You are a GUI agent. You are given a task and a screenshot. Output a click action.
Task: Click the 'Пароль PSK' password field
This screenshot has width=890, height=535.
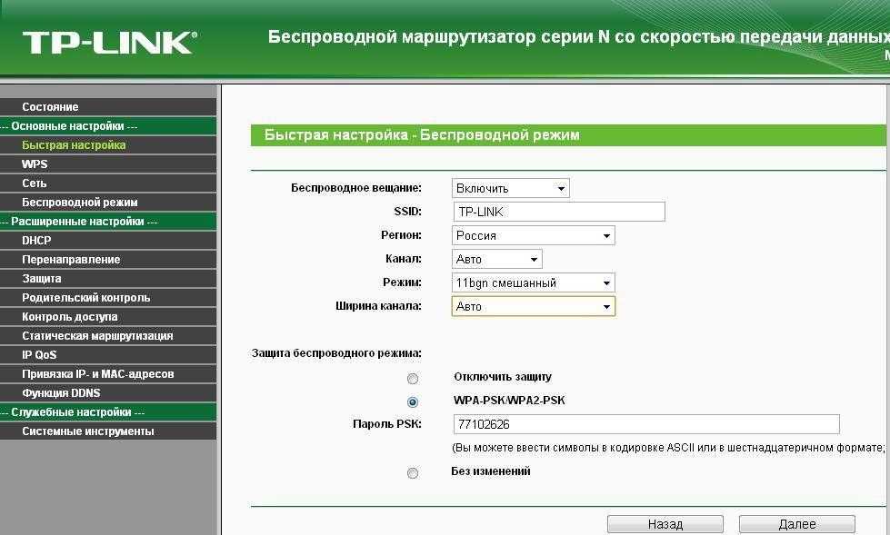(x=645, y=424)
